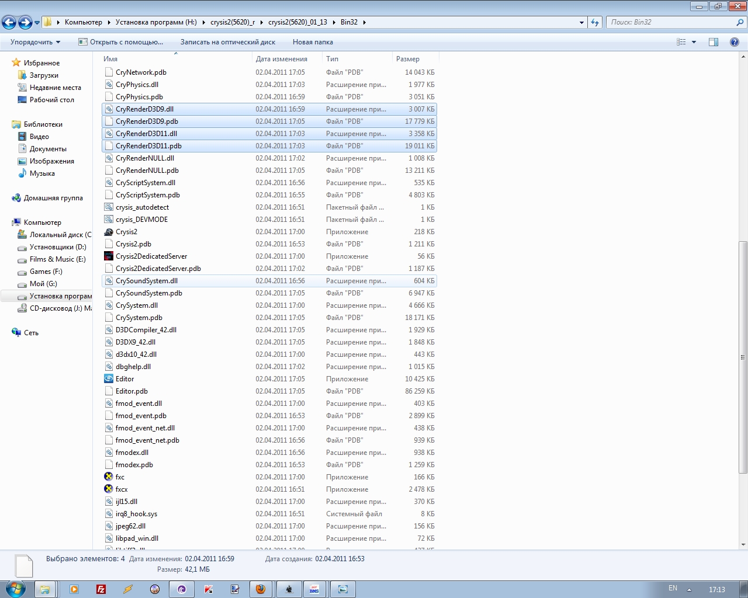Select the fmod_event_net.pdb file
This screenshot has height=598, width=748.
(269, 440)
